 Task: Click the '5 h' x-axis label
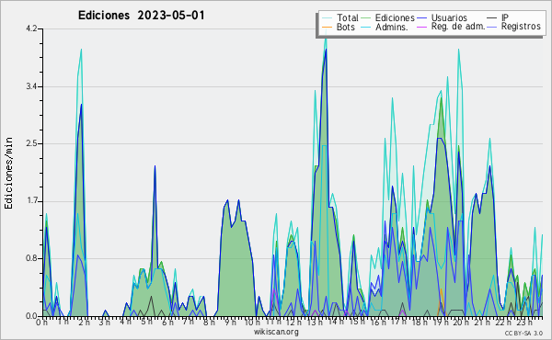[146, 322]
